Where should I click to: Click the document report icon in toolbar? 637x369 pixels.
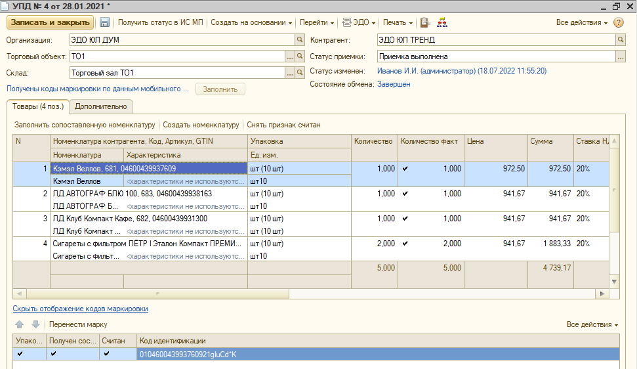425,22
